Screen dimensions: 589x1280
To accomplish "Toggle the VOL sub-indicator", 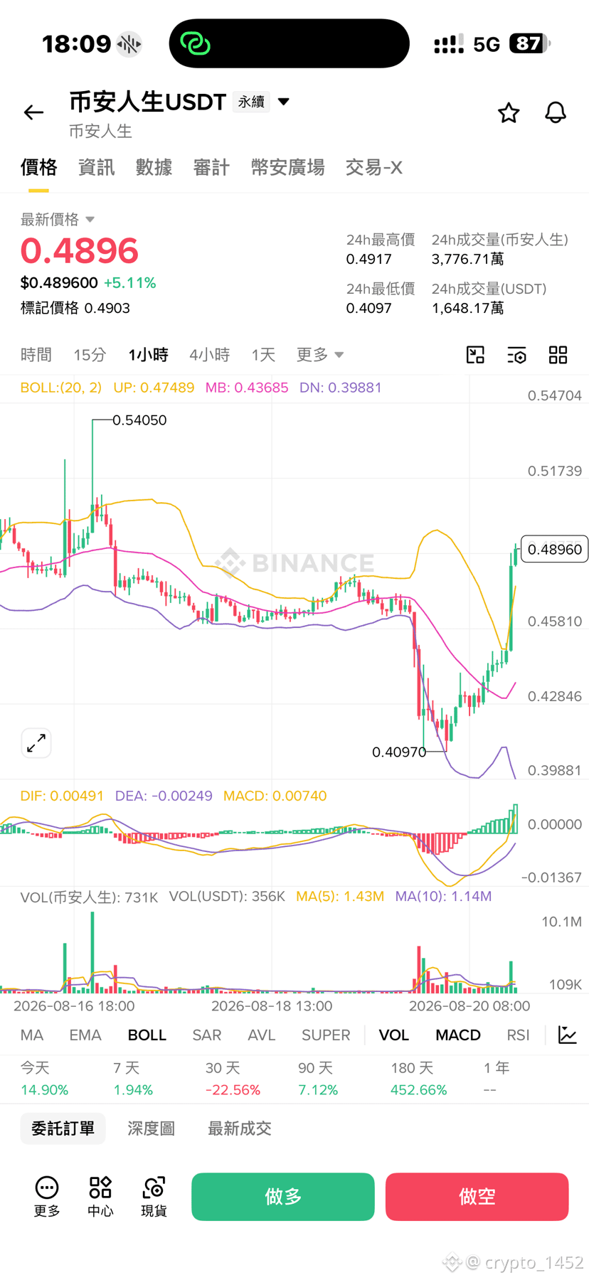I will [394, 1035].
